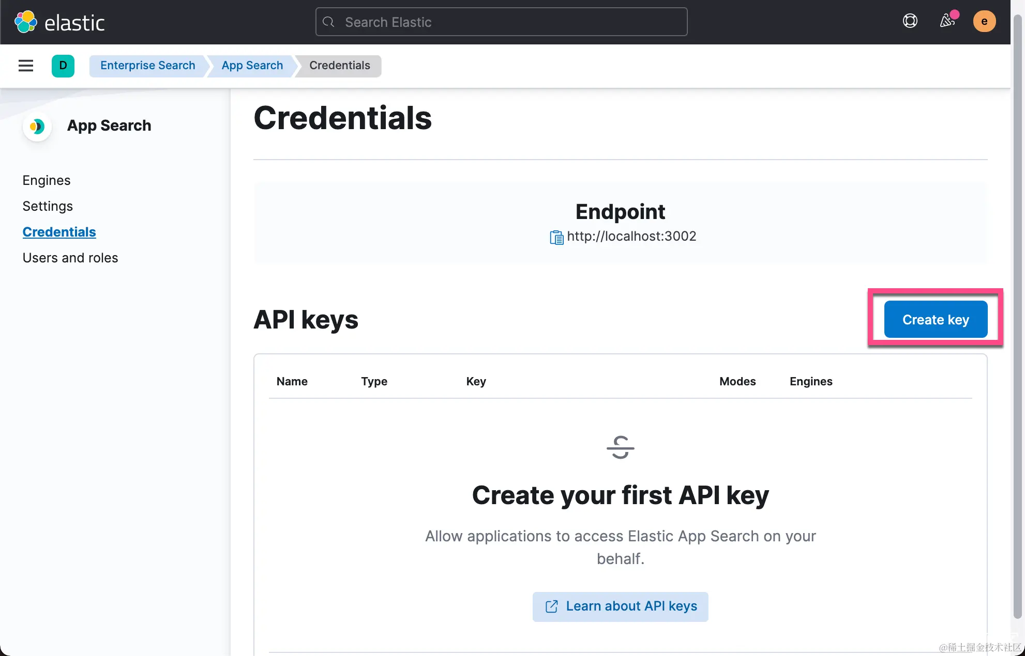Focus the Search Elastic input field
Image resolution: width=1025 pixels, height=656 pixels.
tap(501, 22)
